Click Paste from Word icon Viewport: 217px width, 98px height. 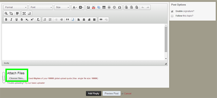(137, 8)
